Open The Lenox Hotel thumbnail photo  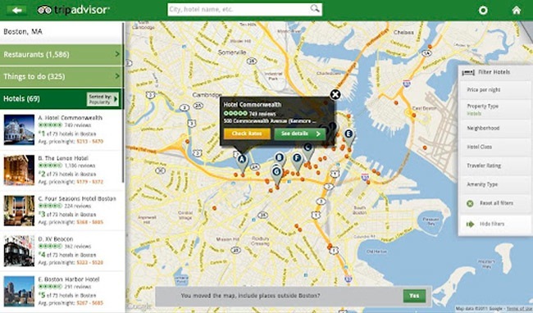coord(19,170)
